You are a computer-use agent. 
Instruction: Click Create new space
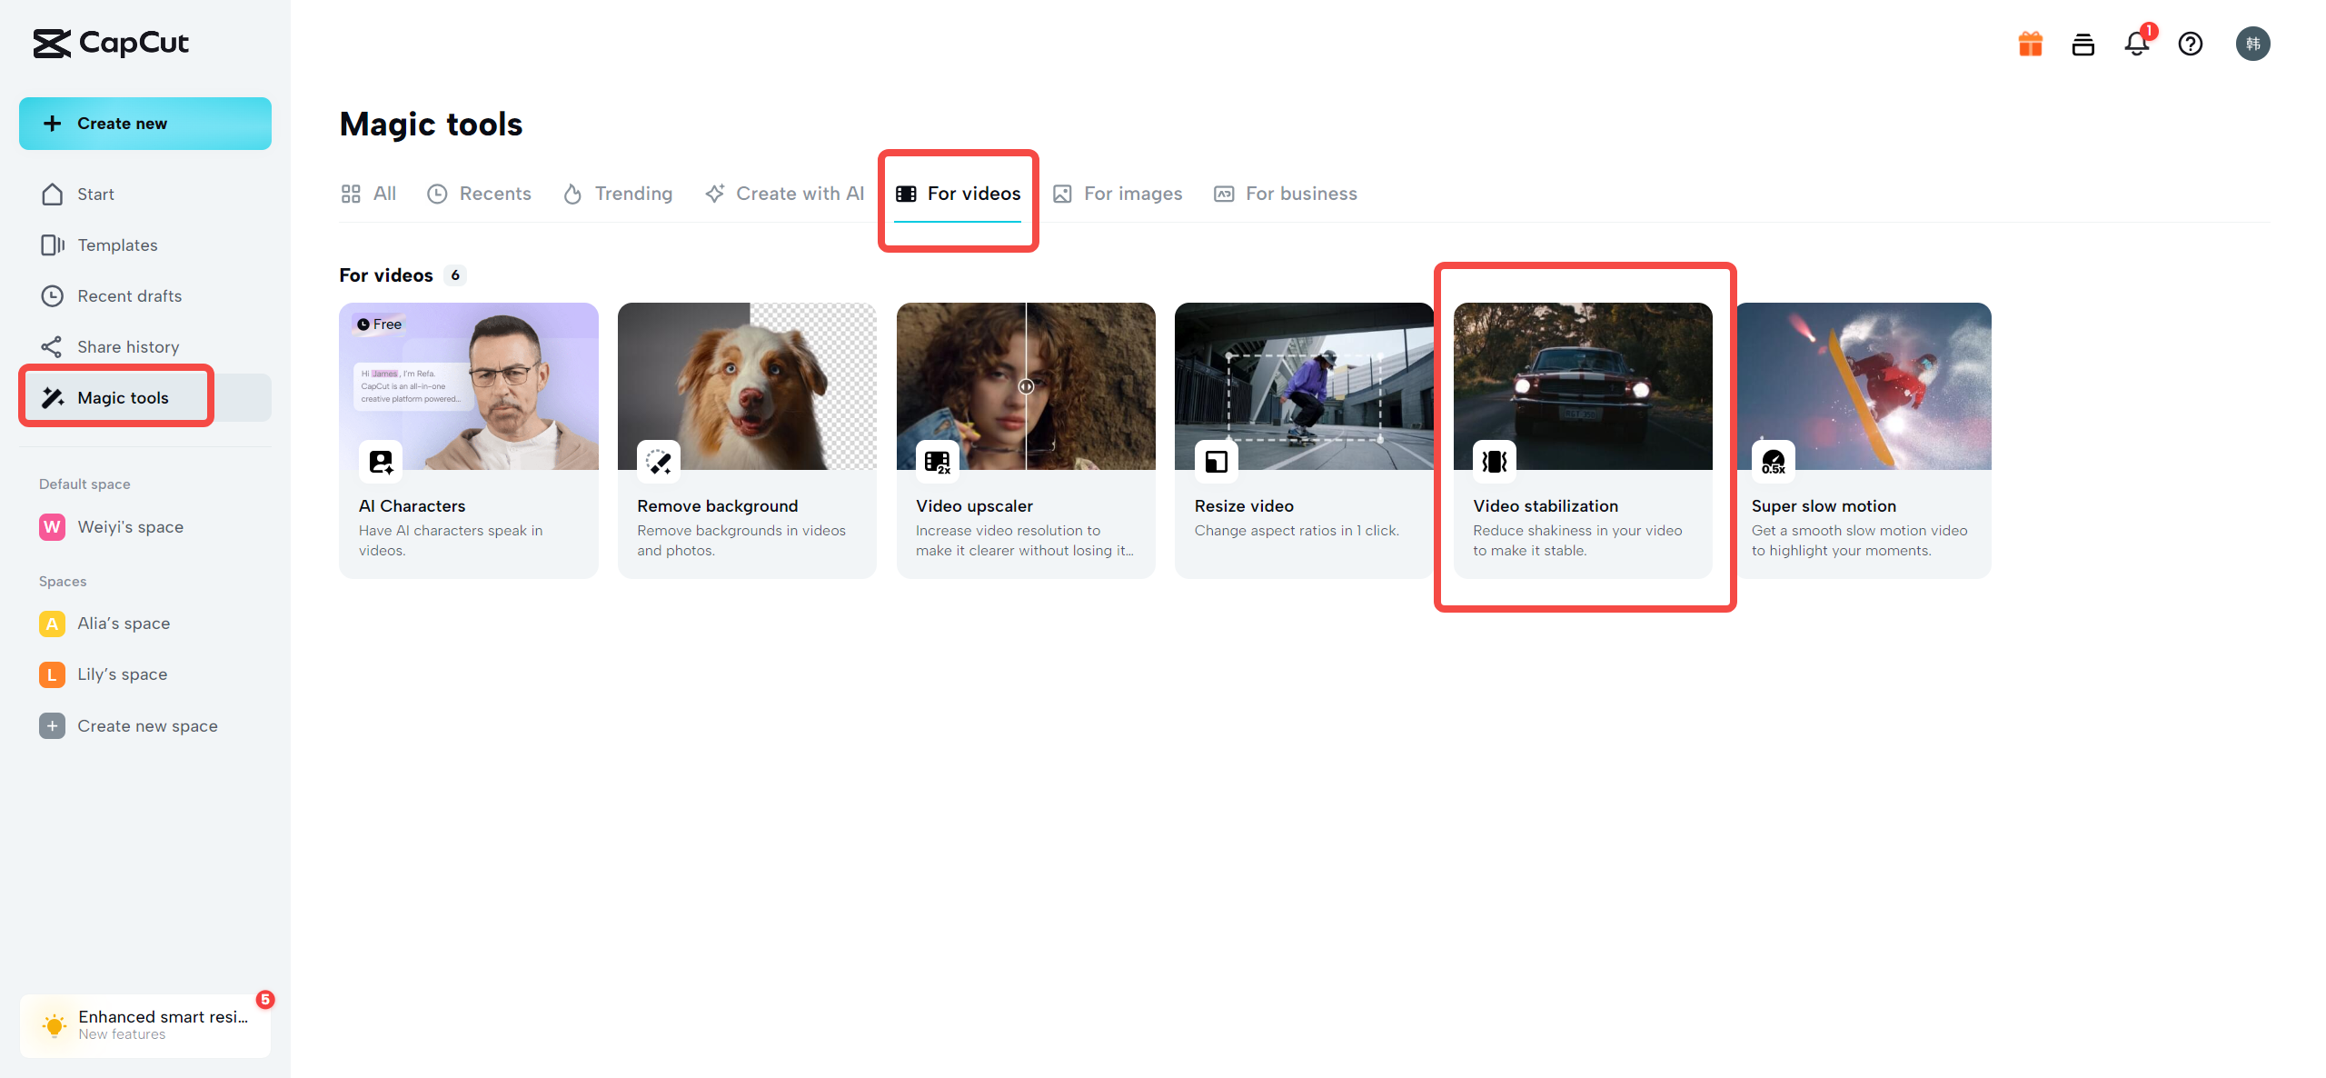[147, 726]
